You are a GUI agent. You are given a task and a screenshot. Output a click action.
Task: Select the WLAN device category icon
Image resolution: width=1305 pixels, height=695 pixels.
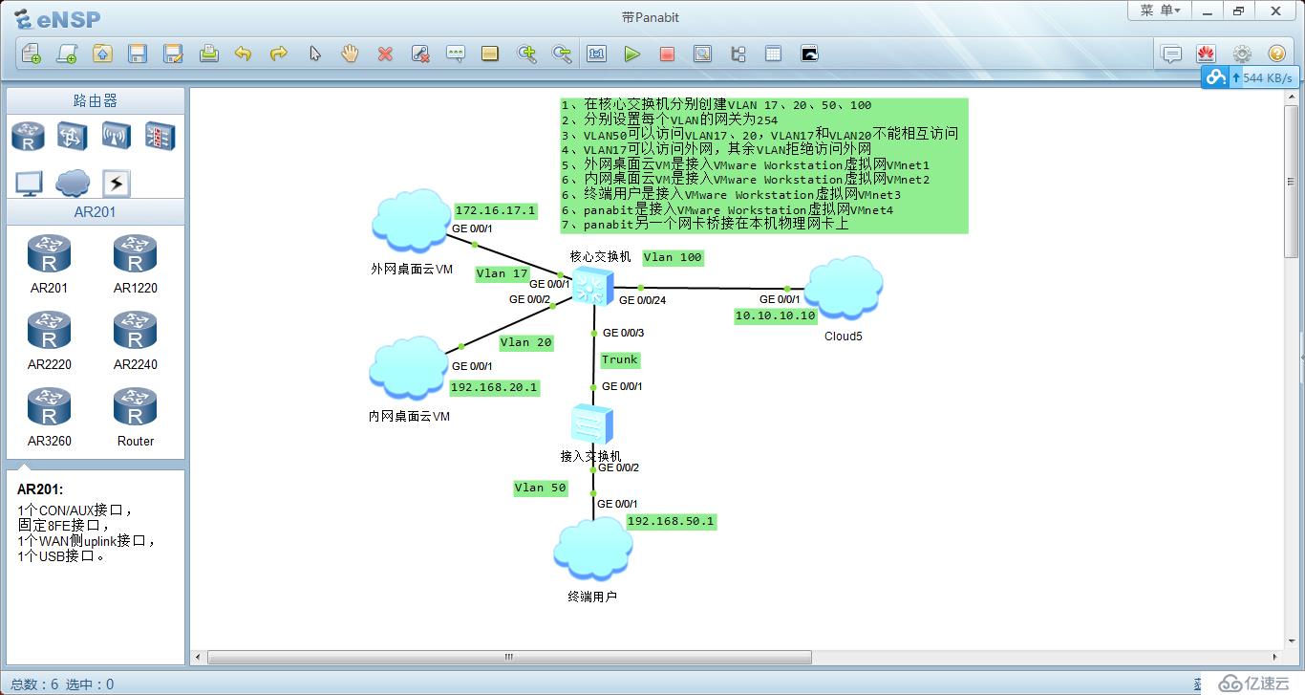pyautogui.click(x=116, y=137)
